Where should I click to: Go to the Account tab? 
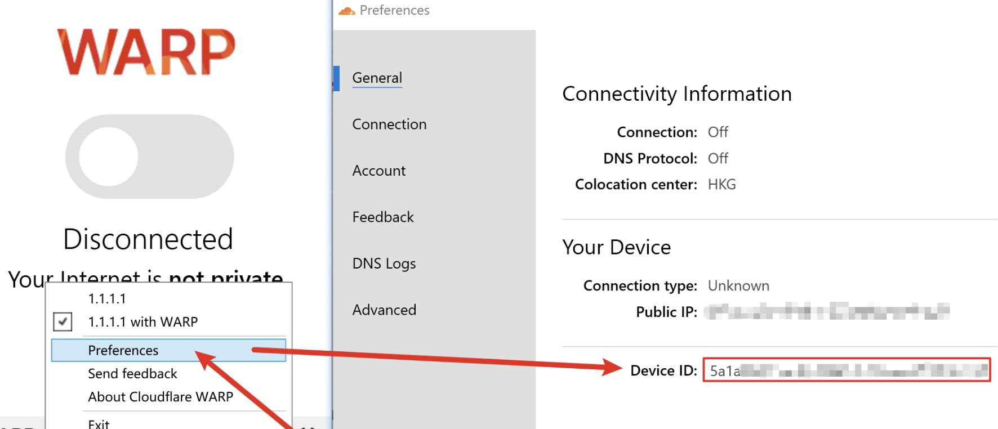[x=378, y=171]
